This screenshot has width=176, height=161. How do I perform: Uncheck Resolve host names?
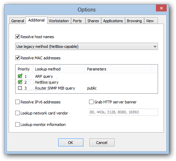[17, 37]
